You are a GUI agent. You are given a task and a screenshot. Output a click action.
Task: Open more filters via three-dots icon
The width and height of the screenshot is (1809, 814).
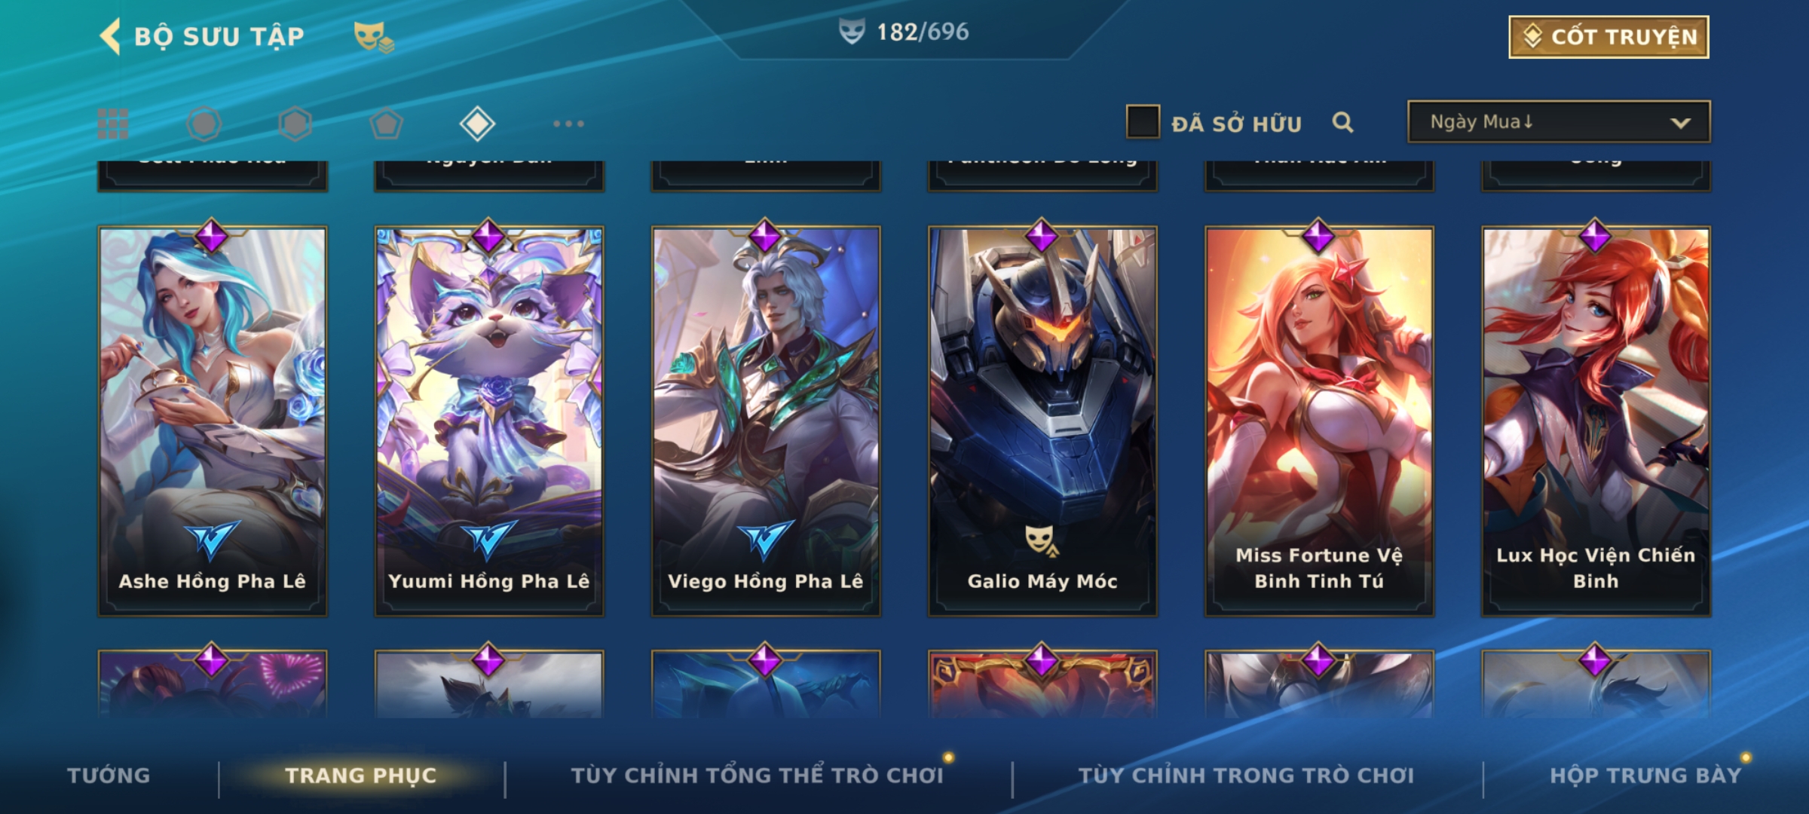click(x=568, y=124)
